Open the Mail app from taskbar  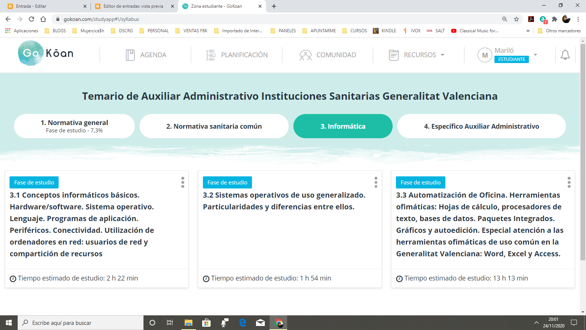coord(260,323)
